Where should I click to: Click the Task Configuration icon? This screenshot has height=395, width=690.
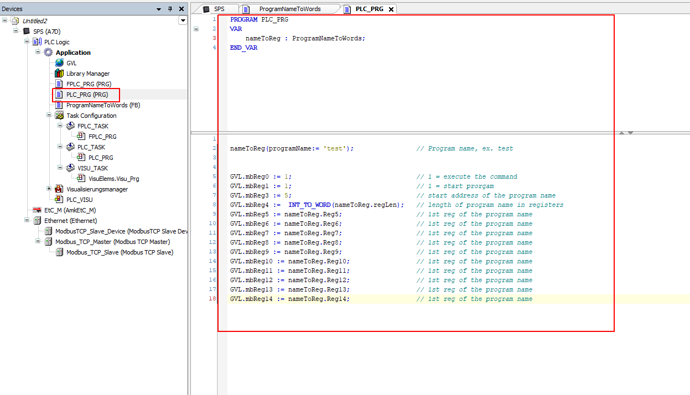click(59, 116)
